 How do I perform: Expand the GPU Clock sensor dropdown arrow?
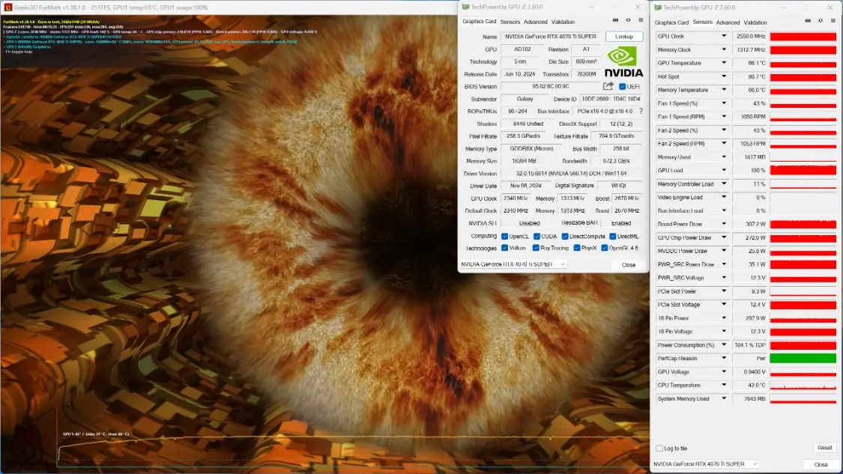(724, 36)
